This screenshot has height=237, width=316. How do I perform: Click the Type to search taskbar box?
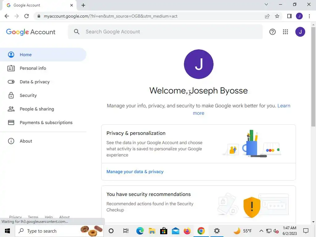59,231
